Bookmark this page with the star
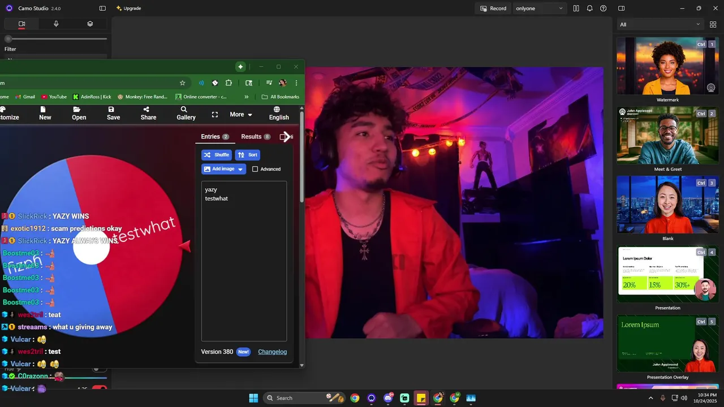 (182, 83)
